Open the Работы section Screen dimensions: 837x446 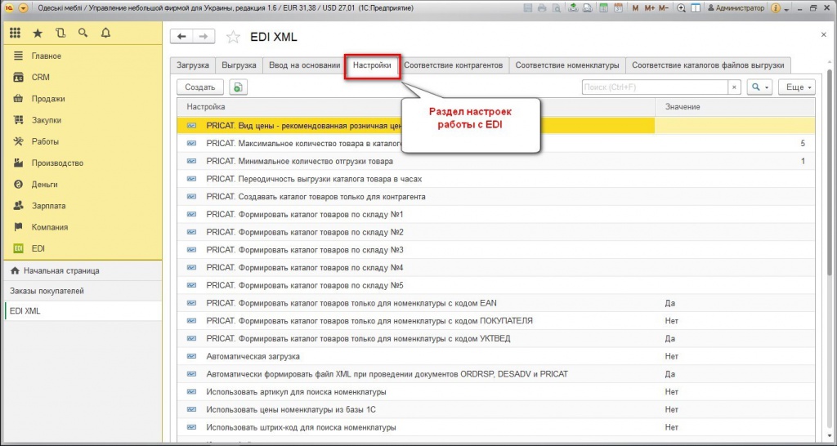click(83, 141)
